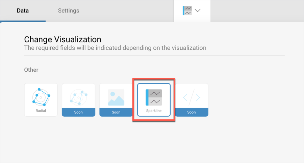This screenshot has height=163, width=304.
Task: Click the horizontal divider below the subtitle
Action: 154,55
